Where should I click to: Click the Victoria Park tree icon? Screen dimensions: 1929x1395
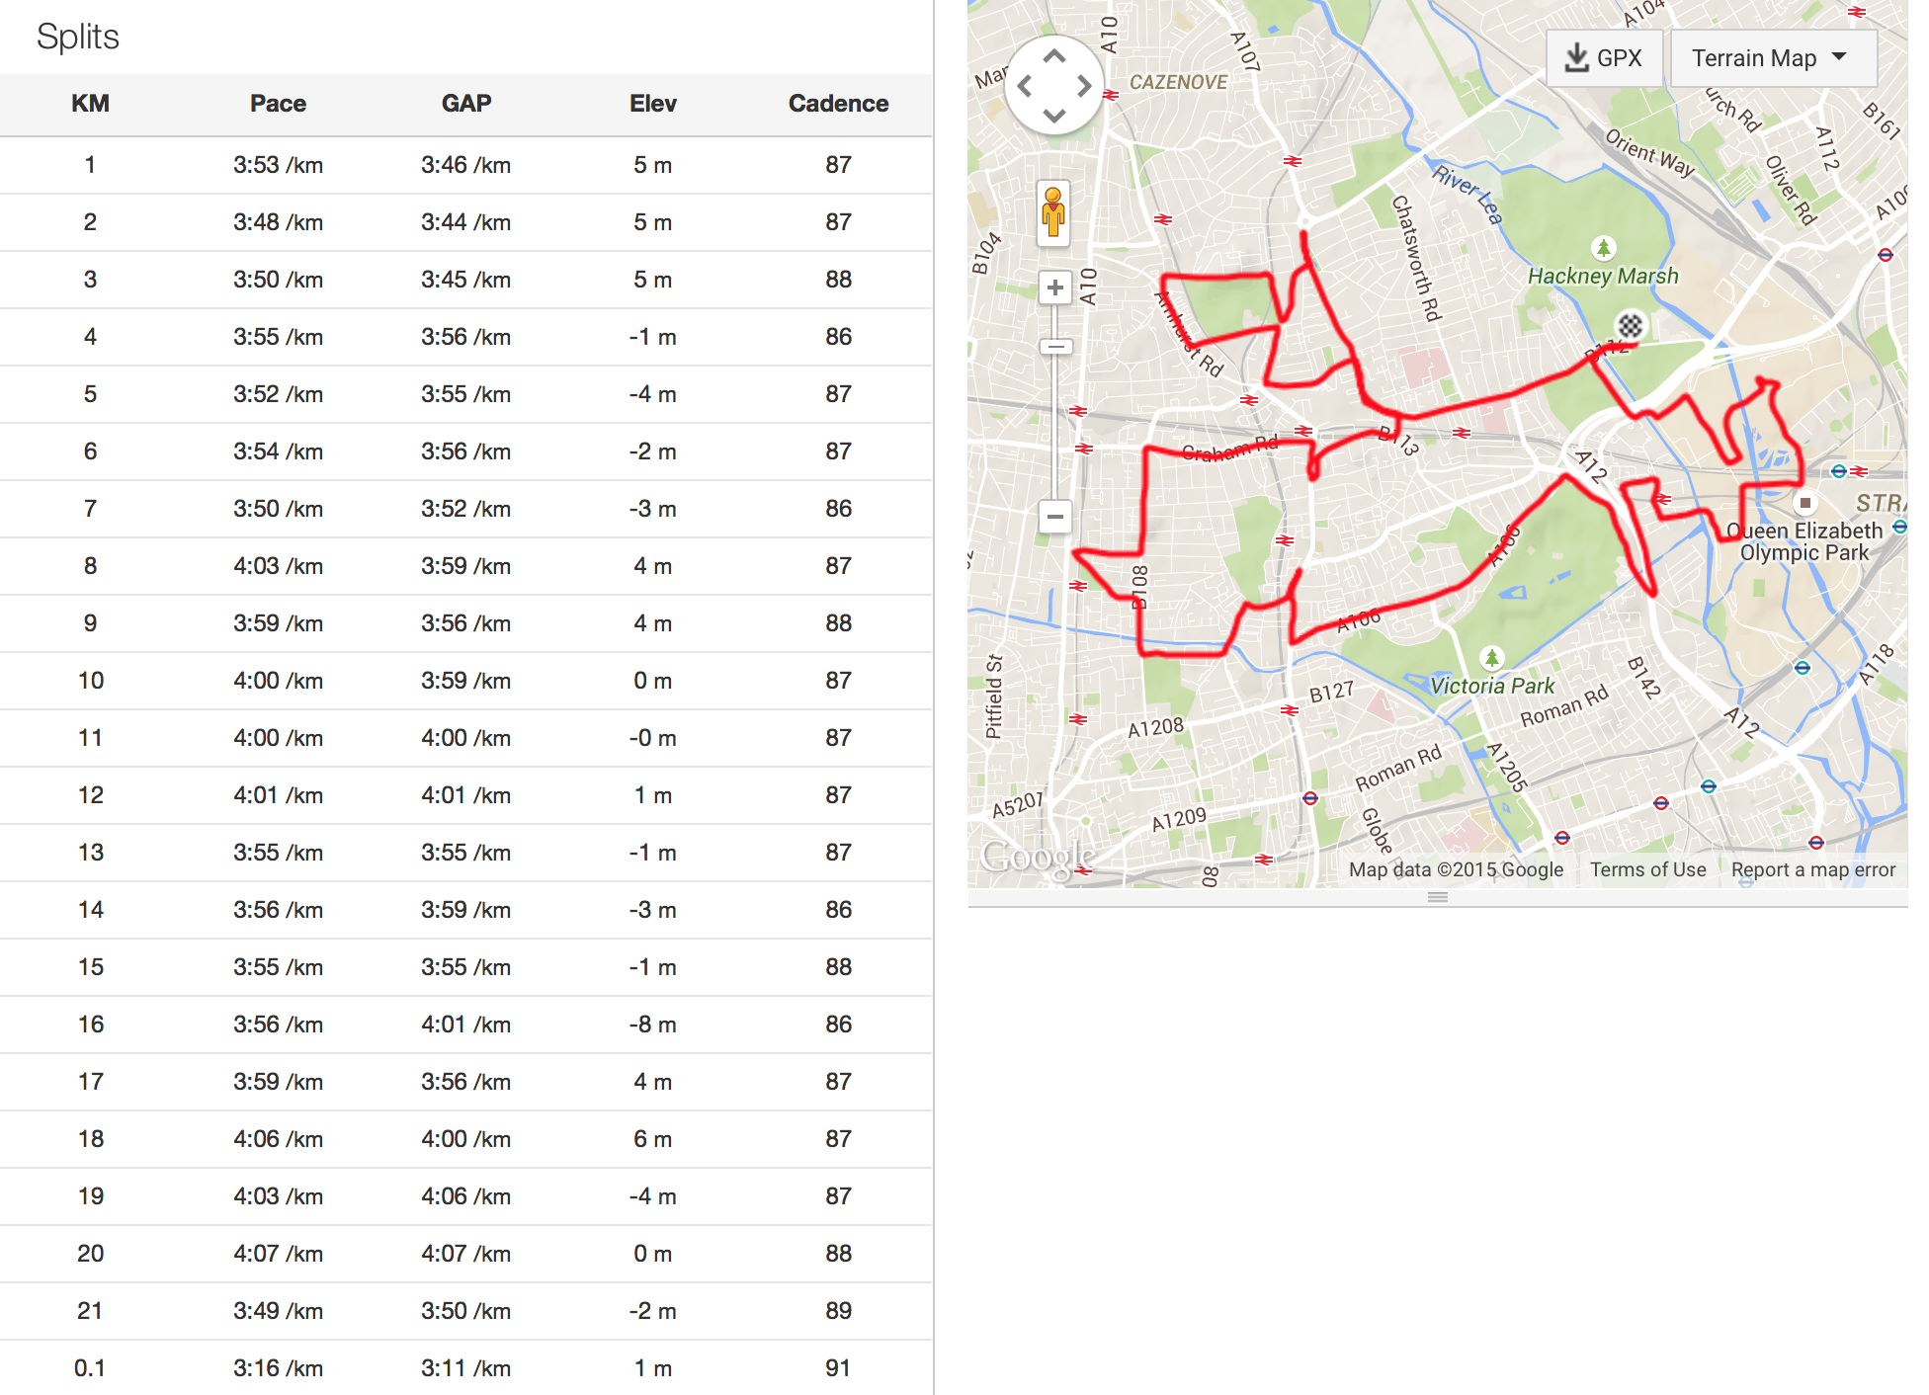pos(1492,657)
